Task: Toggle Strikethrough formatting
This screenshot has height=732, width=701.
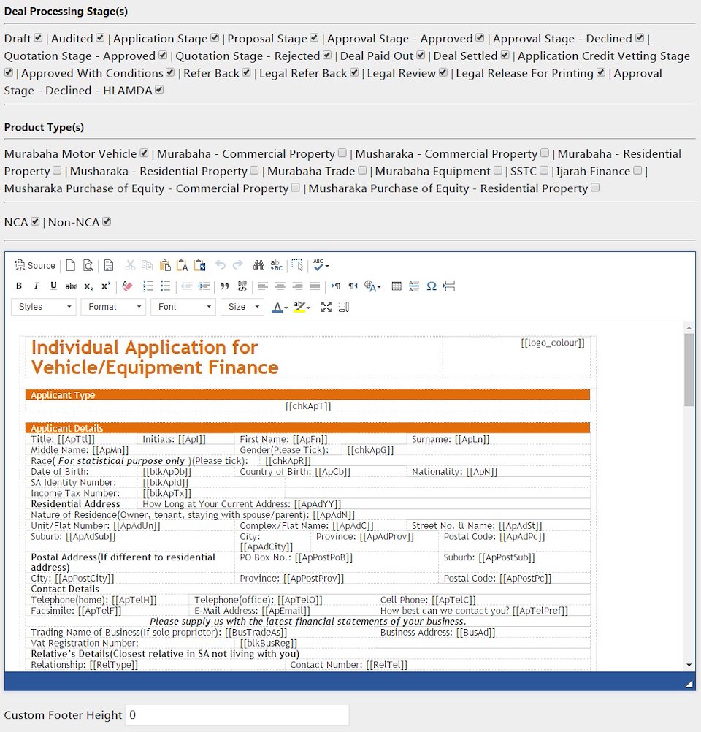Action: click(x=71, y=286)
